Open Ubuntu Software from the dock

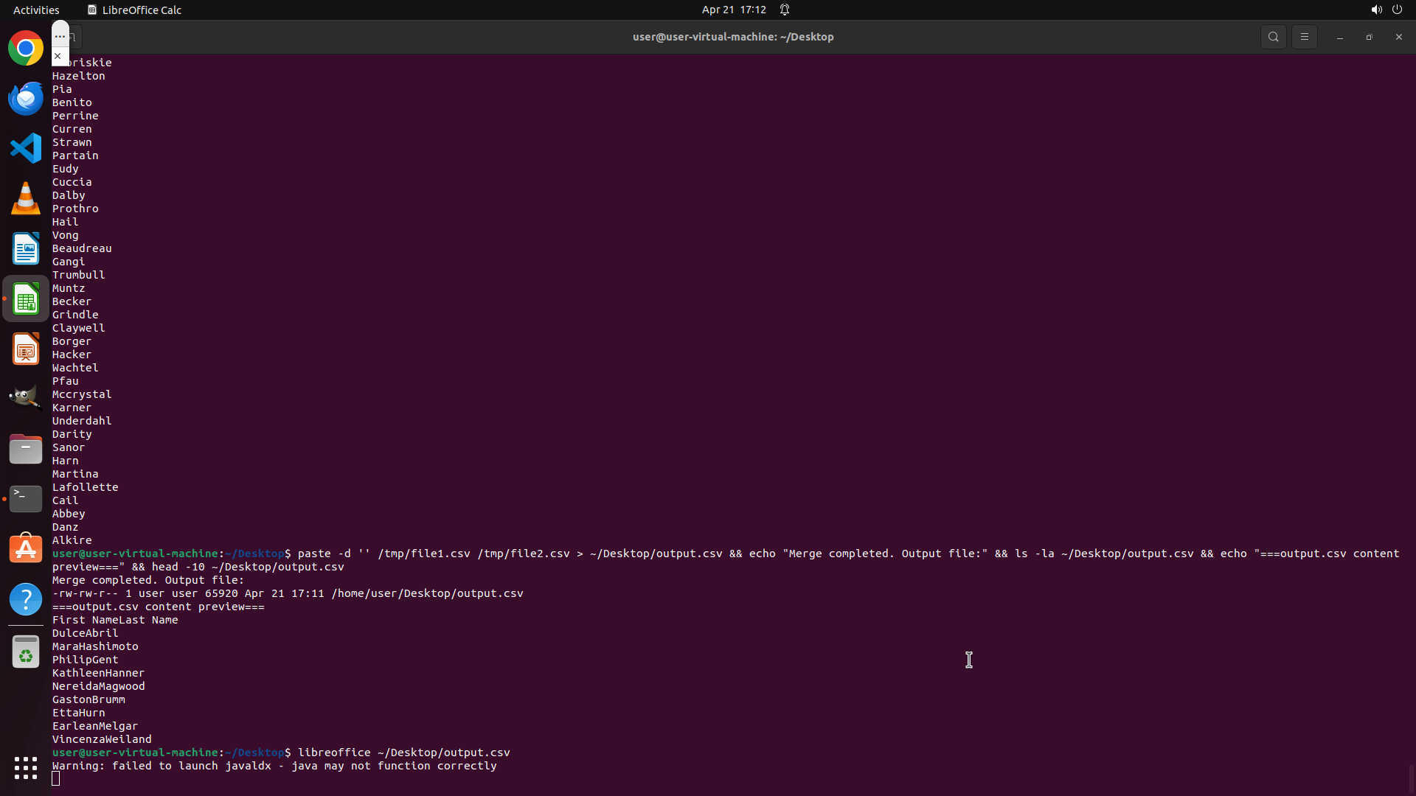point(26,549)
